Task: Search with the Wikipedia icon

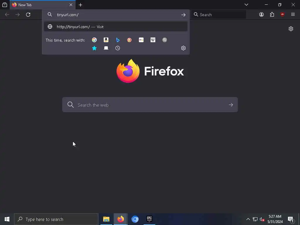Action: [153, 40]
